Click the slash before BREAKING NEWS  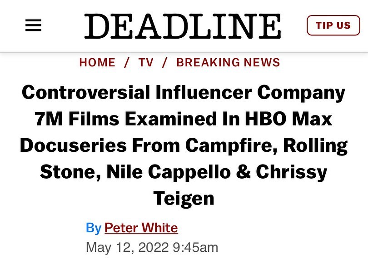(165, 62)
